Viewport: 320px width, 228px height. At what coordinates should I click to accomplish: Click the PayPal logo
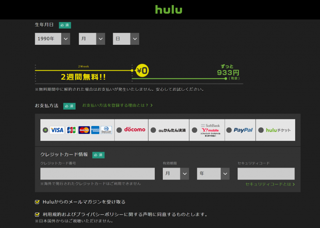pos(243,130)
